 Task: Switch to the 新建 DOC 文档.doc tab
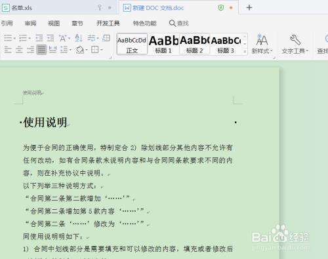(x=179, y=8)
